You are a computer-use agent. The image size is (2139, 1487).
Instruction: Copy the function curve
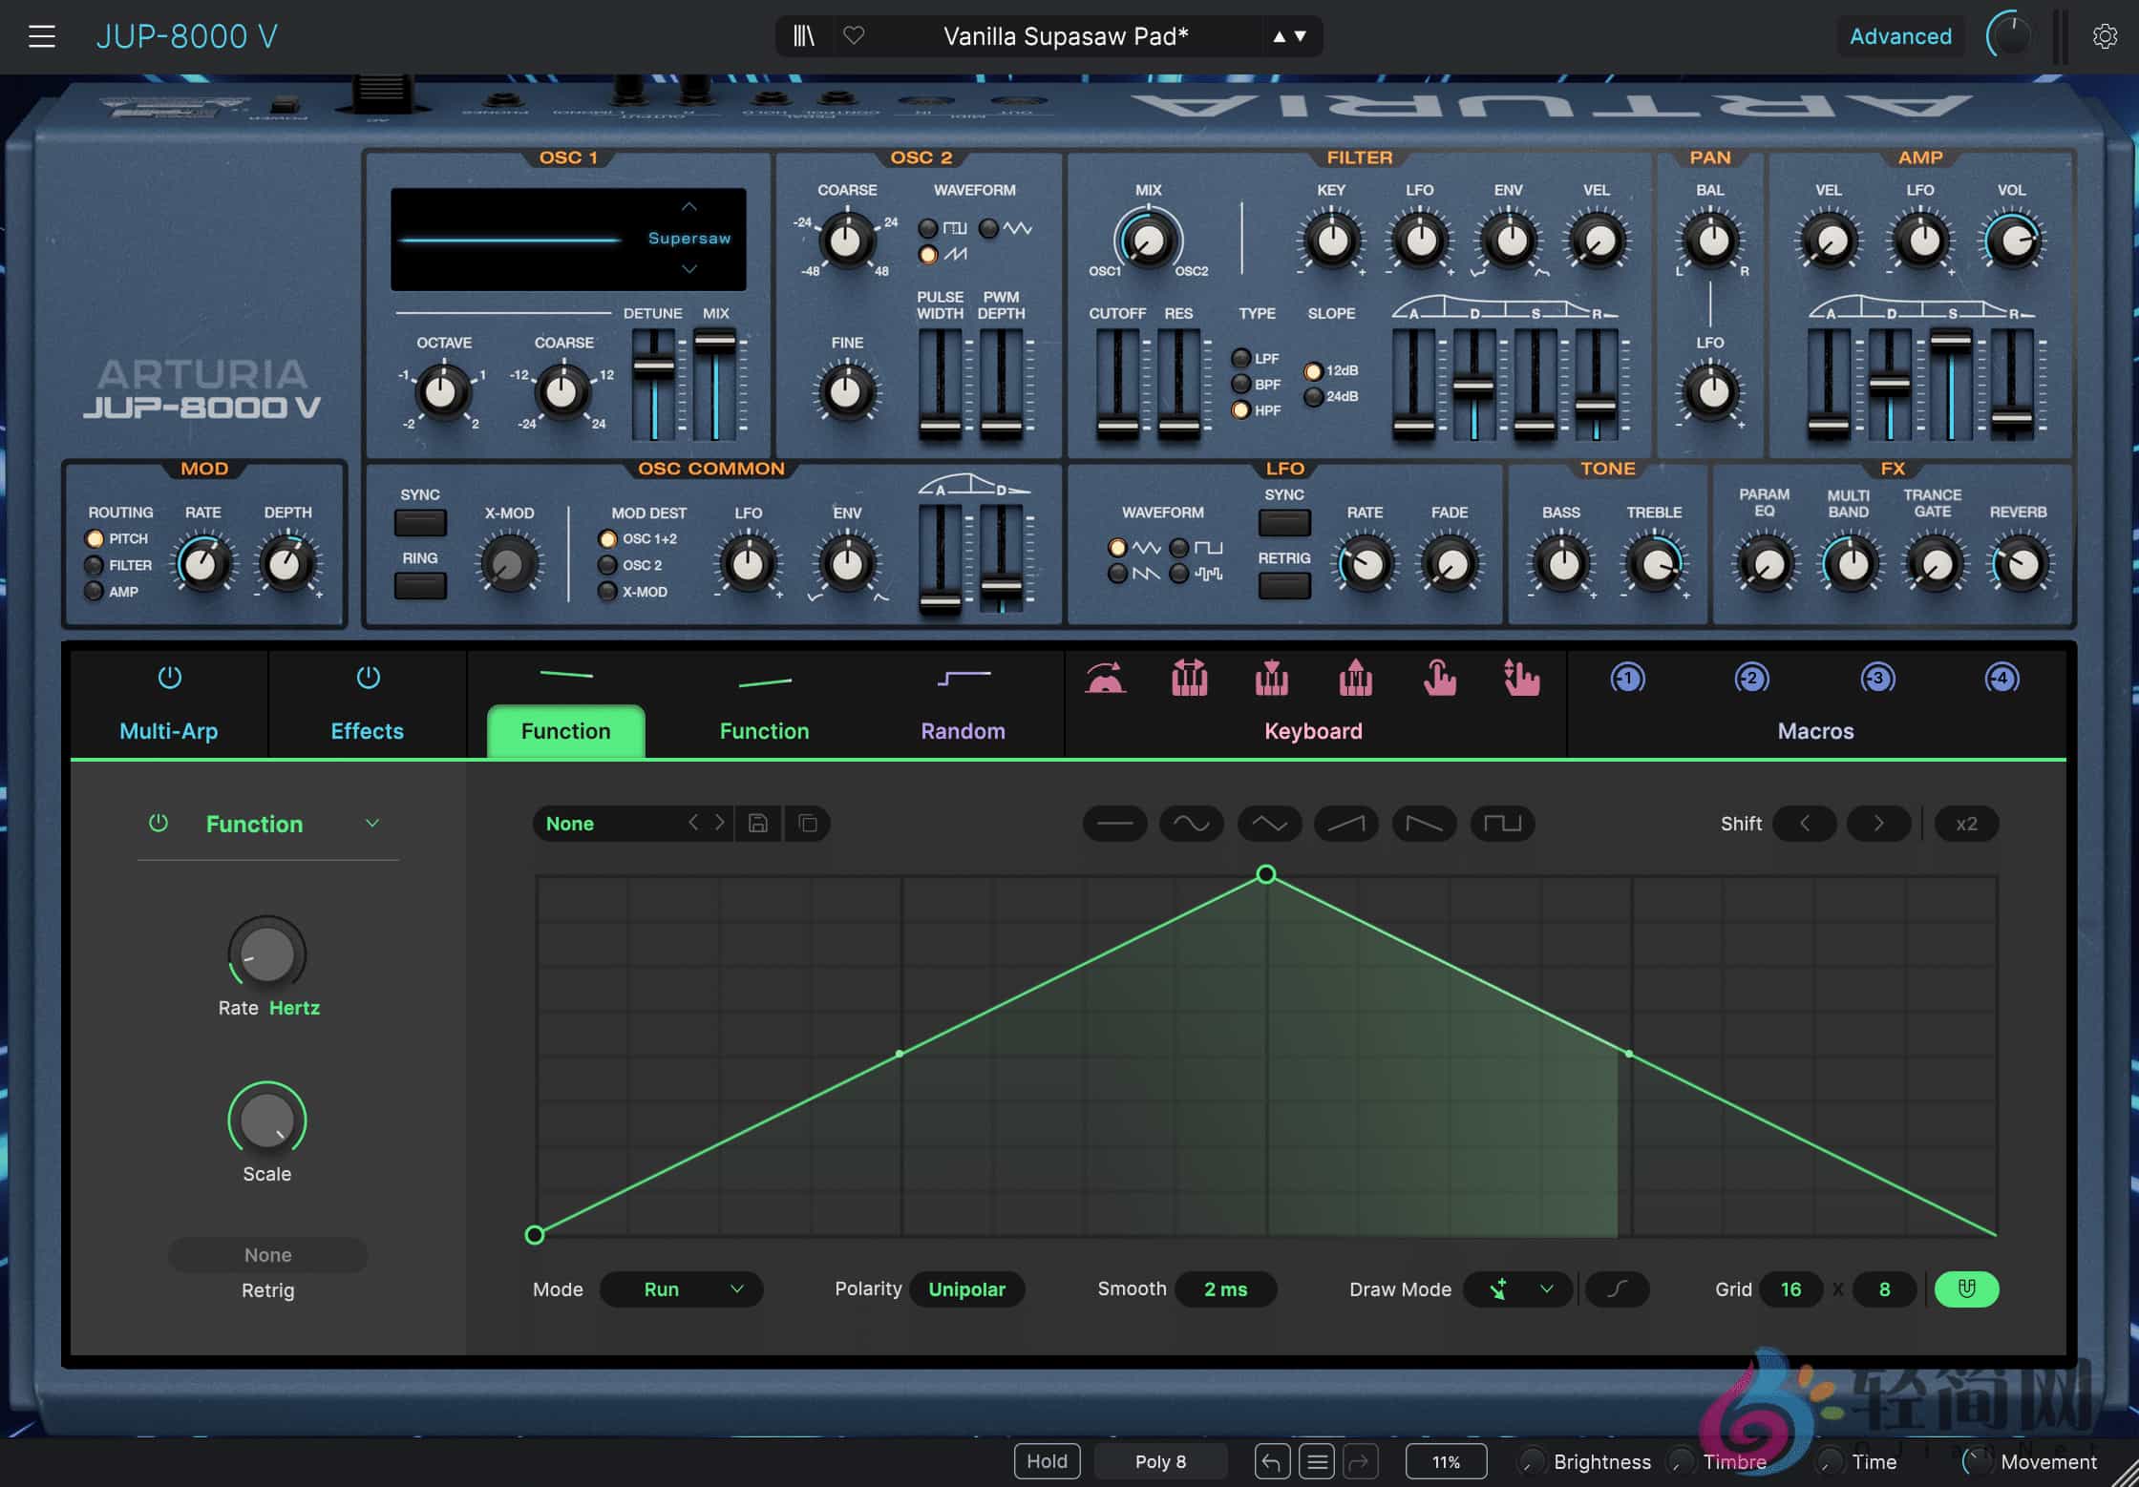808,823
